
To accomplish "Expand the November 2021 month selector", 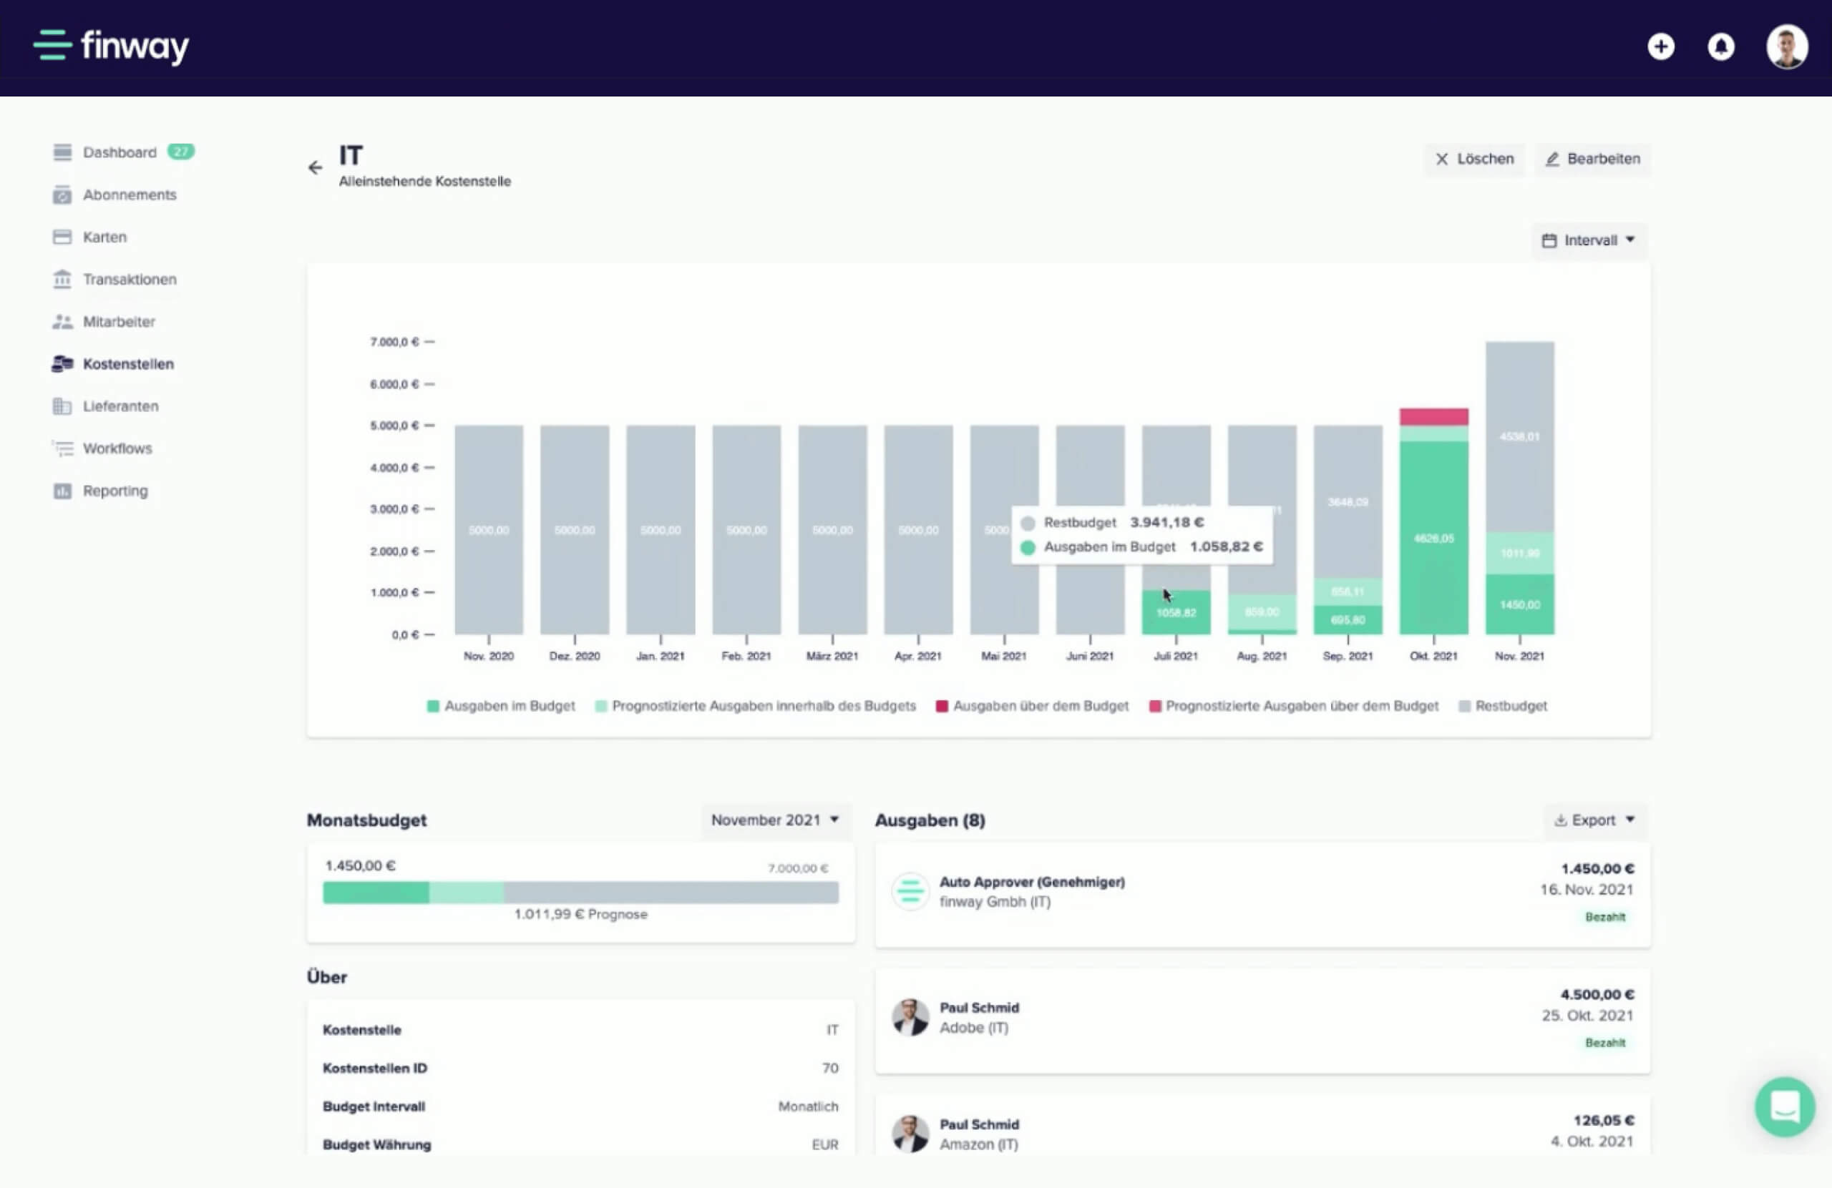I will point(774,820).
